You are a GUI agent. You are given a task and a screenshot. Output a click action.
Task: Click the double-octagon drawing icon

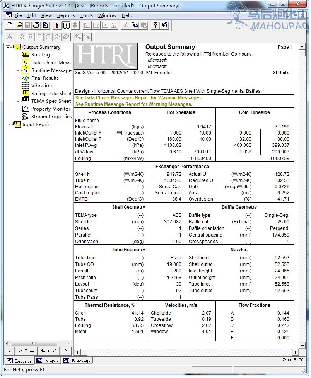(x=22, y=37)
